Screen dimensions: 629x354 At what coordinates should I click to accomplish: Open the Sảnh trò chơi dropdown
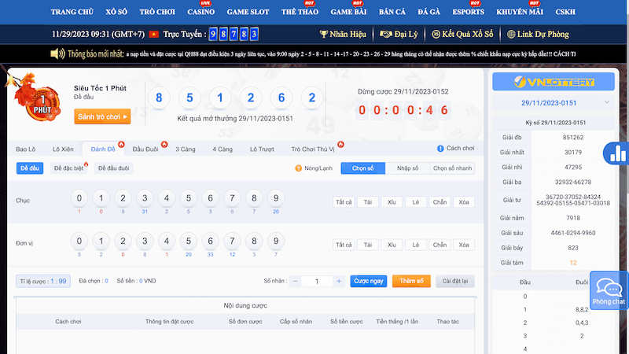coord(101,116)
